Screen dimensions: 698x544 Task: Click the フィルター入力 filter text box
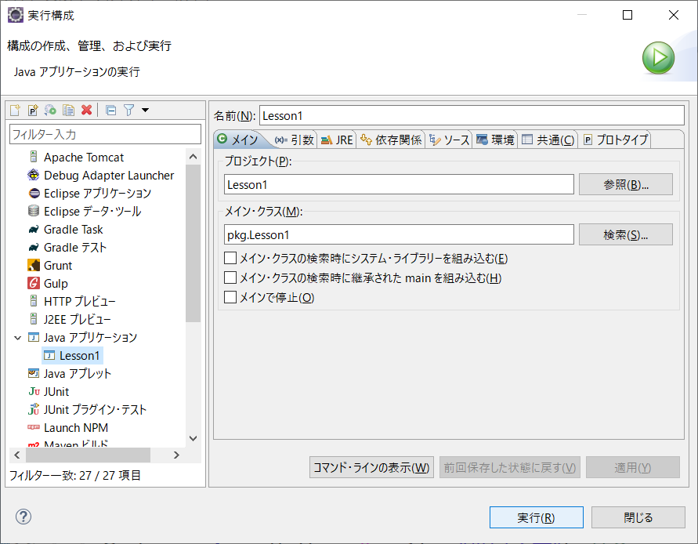tap(105, 134)
